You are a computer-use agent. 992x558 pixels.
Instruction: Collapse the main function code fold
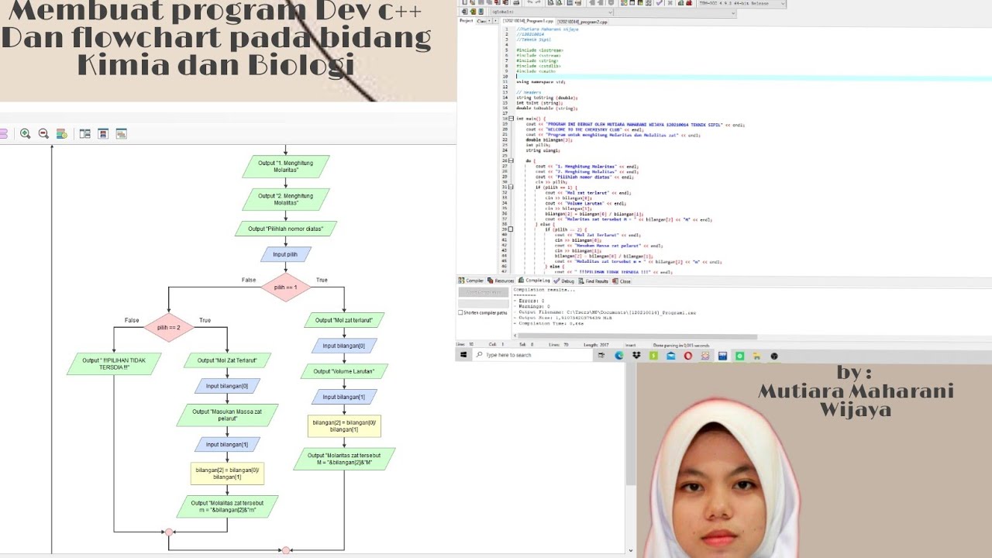(x=511, y=119)
